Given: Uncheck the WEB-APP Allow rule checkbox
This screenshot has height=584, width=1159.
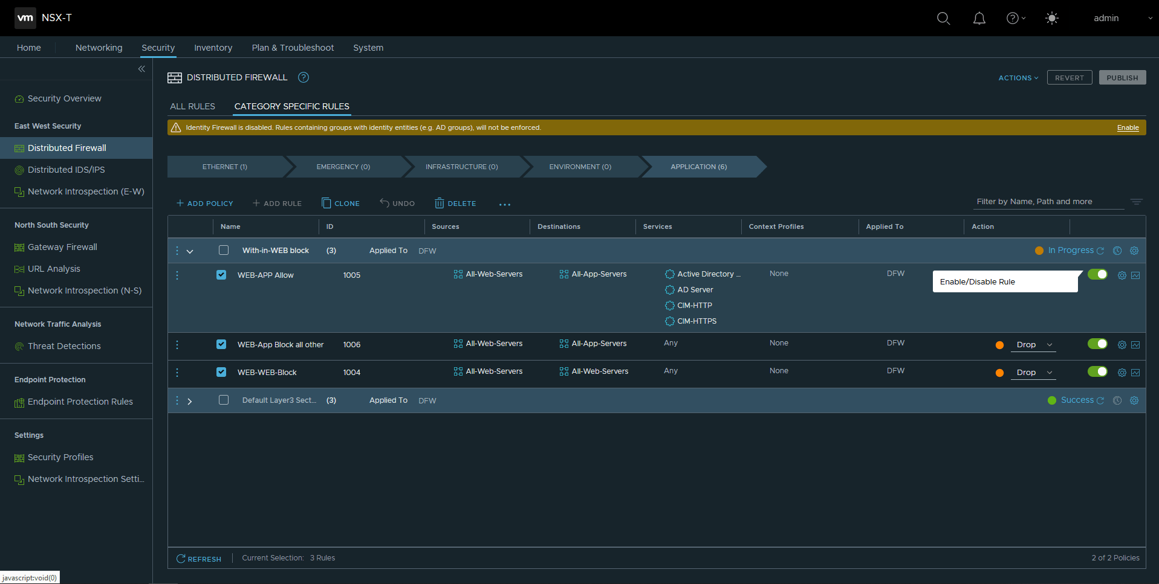Looking at the screenshot, I should click(221, 275).
